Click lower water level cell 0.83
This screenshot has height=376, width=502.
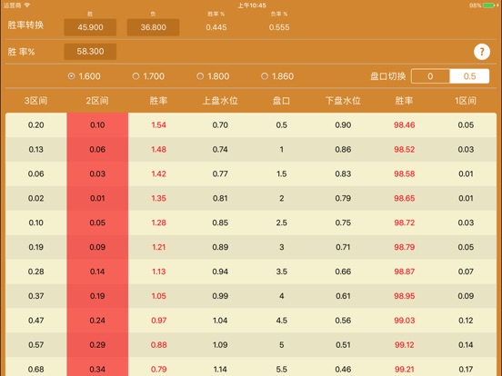[x=343, y=174]
